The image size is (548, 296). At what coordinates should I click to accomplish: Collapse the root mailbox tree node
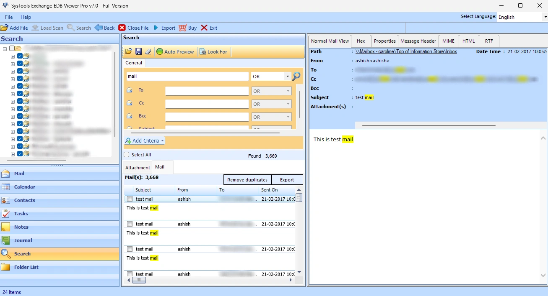(x=5, y=48)
